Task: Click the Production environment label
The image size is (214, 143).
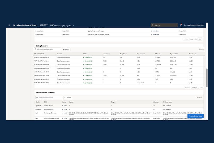Action: [43, 26]
